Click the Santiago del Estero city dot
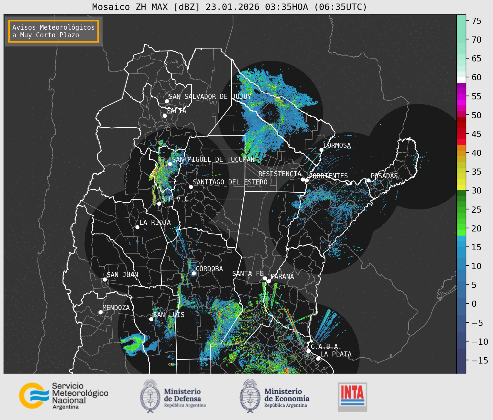 point(191,187)
